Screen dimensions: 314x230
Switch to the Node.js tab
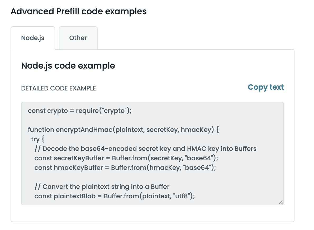click(33, 38)
